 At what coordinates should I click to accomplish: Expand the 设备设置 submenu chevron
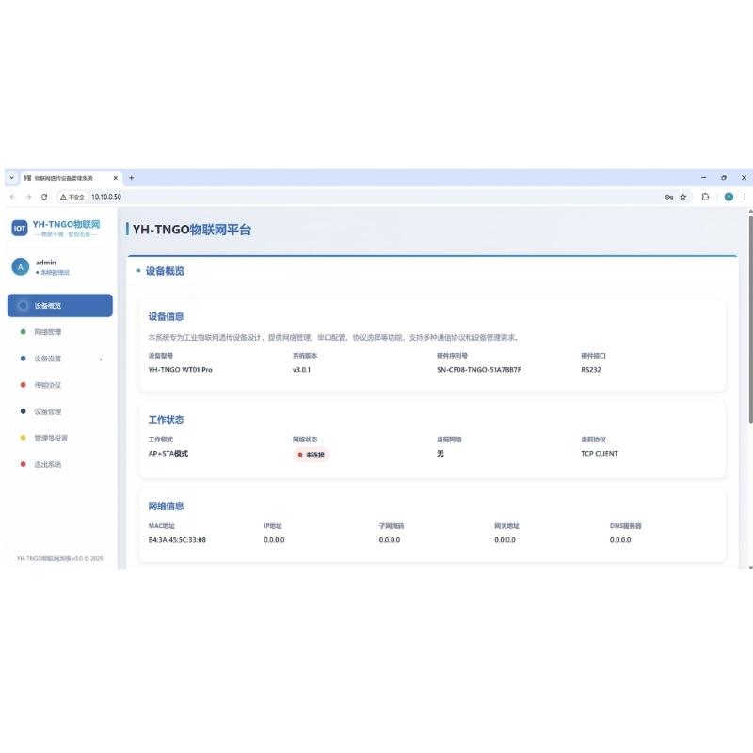[101, 360]
